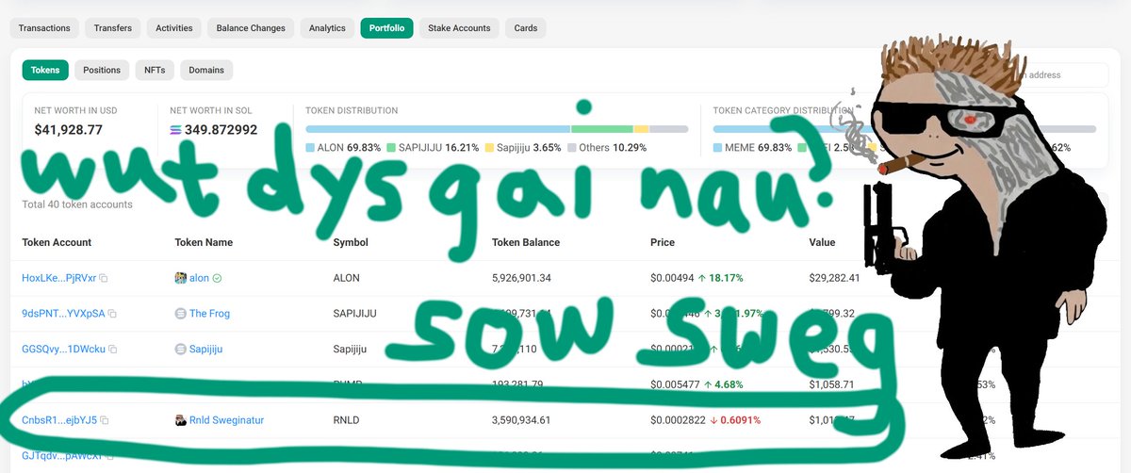
Task: Open the Rnld Sweginatur token link
Action: (226, 420)
